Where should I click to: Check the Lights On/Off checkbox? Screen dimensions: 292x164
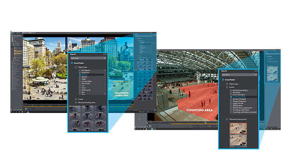tap(231, 103)
